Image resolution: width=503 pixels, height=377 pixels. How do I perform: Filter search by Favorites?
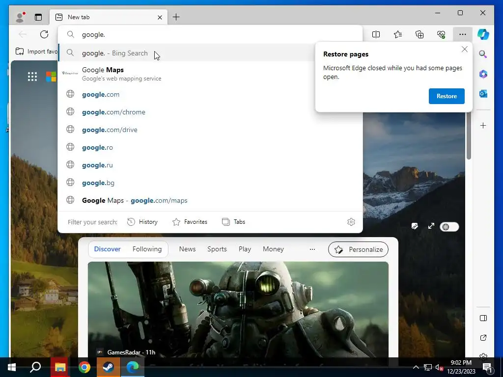coord(190,222)
